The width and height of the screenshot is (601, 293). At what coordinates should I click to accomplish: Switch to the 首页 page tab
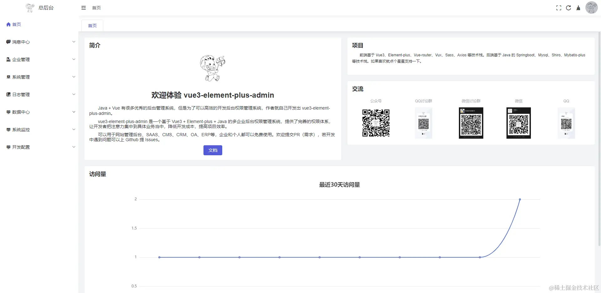click(92, 26)
